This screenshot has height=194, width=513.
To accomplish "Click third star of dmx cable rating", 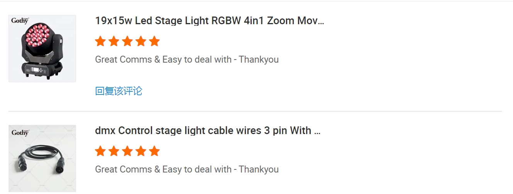I will [x=127, y=151].
